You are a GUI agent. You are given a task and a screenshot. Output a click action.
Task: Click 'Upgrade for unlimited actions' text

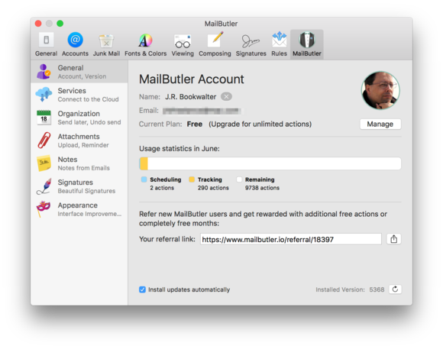(x=260, y=124)
